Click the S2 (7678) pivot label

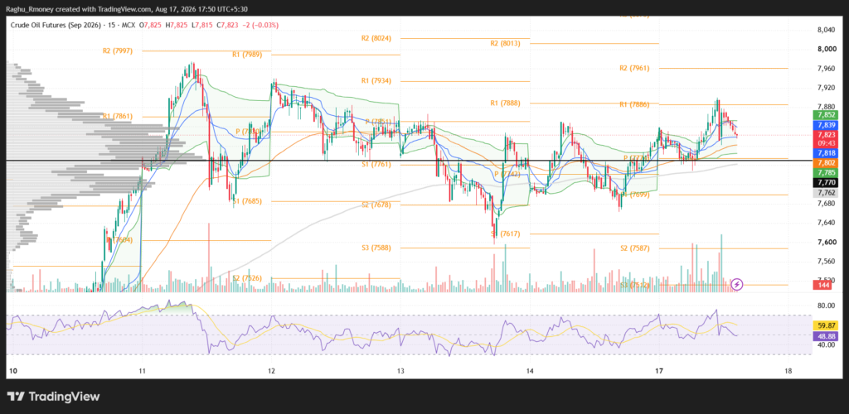tap(376, 205)
